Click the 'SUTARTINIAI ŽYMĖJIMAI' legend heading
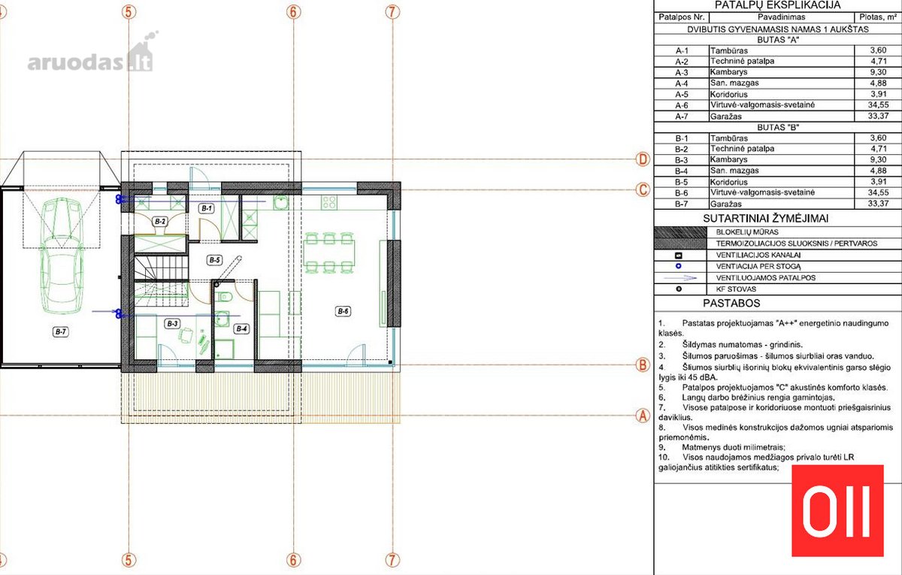The image size is (902, 575). point(766,218)
